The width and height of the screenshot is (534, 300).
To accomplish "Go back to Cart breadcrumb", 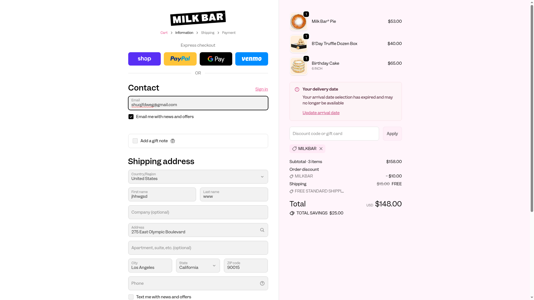I will point(164,33).
